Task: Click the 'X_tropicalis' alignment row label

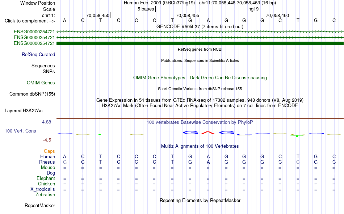Action: tap(43, 189)
